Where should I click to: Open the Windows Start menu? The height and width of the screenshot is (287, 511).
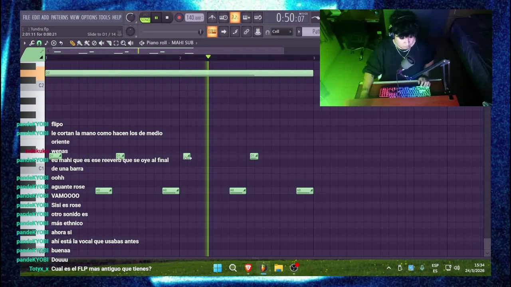[x=218, y=268]
